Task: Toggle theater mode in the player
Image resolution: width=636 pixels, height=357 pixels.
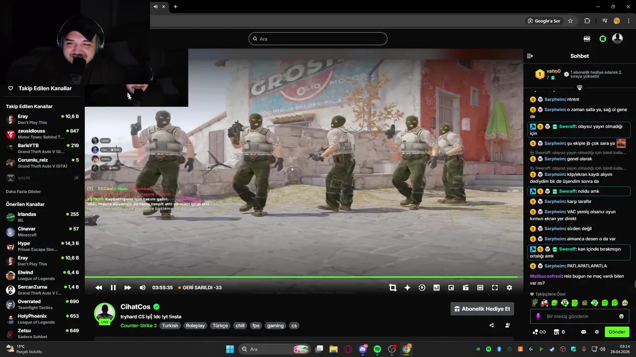Action: (x=480, y=288)
